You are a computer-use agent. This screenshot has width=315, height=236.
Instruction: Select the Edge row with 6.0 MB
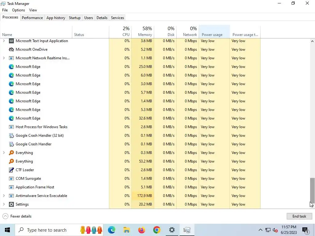(x=130, y=75)
